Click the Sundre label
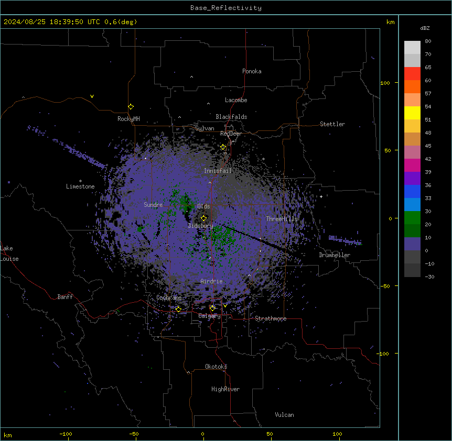The image size is (452, 441). [x=153, y=205]
